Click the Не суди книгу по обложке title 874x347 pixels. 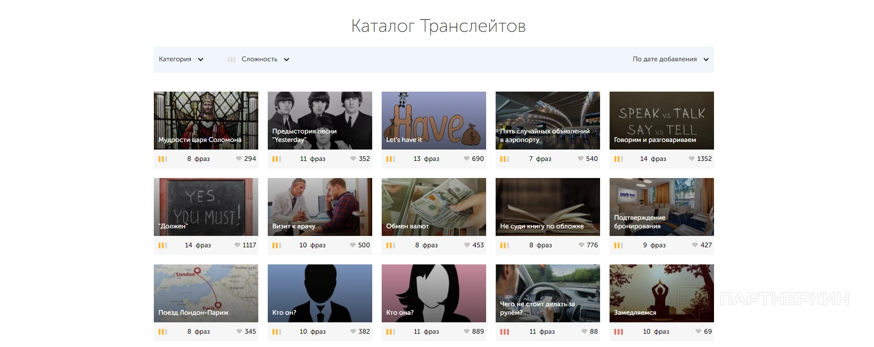(542, 226)
